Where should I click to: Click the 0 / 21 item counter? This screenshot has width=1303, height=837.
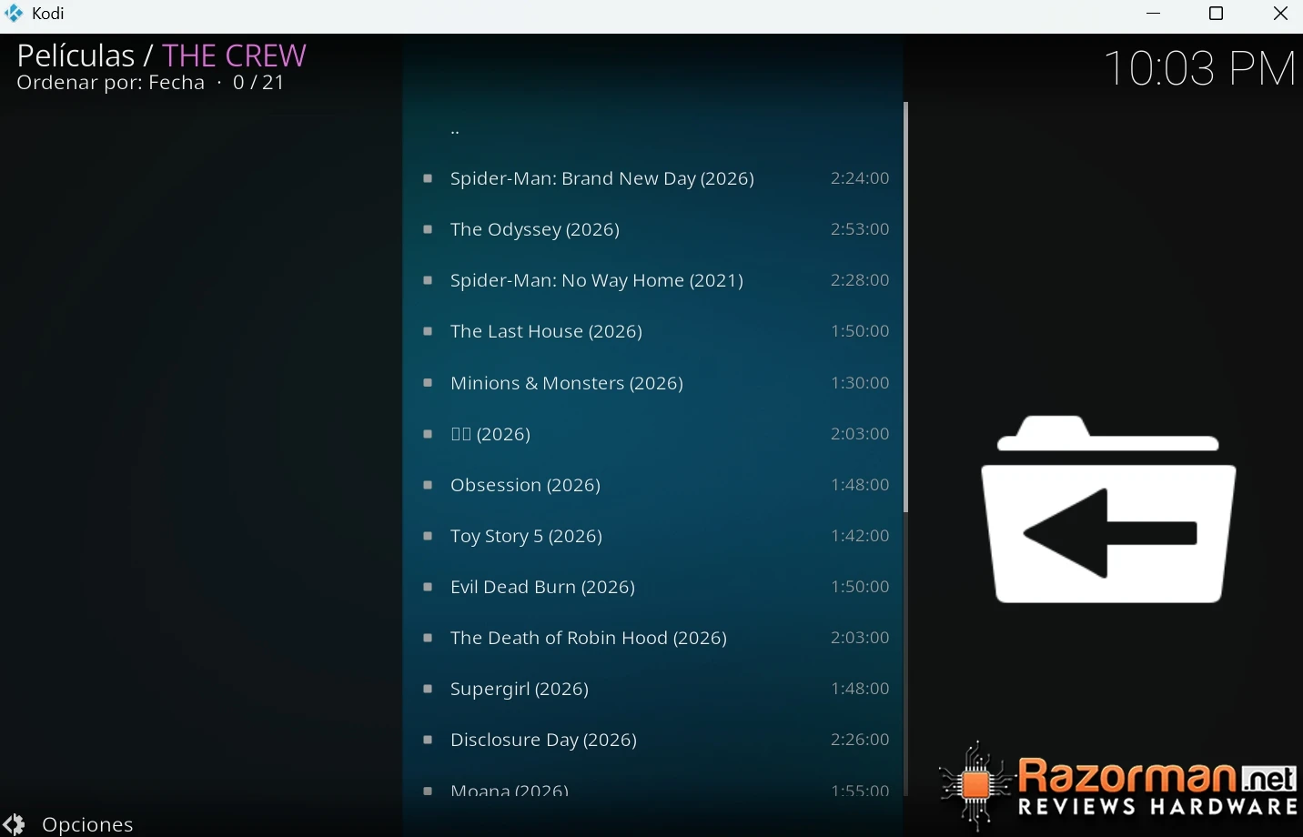coord(258,83)
